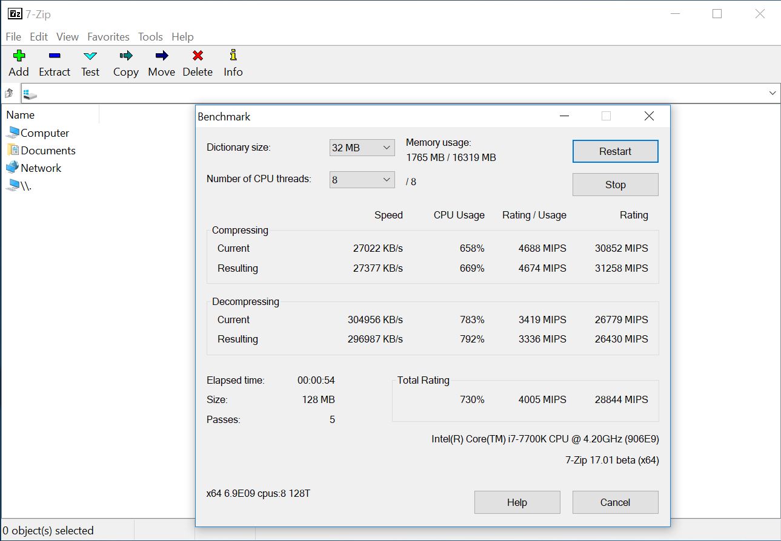Click the Name column header
Screen dimensions: 781x541
tap(21, 115)
